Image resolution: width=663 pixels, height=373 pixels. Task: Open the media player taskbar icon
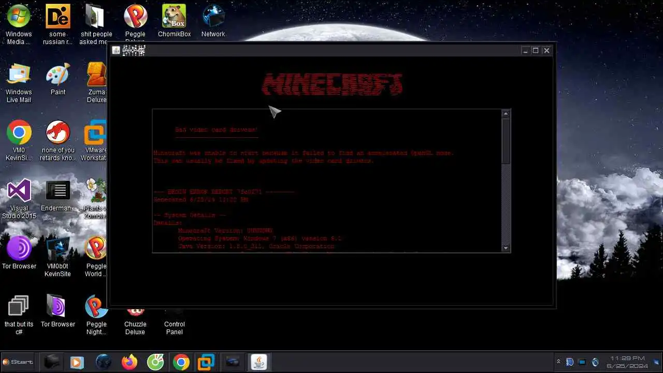[77, 362]
